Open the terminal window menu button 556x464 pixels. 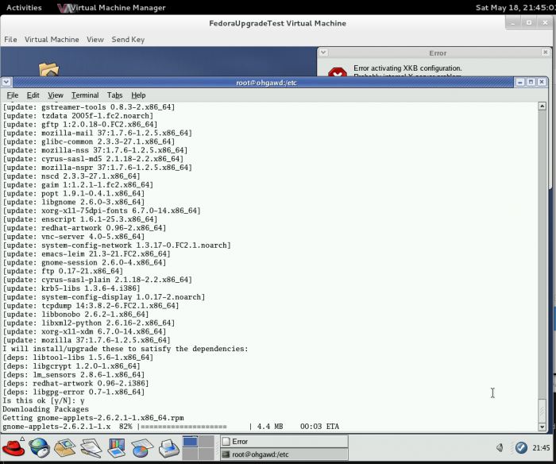point(7,82)
